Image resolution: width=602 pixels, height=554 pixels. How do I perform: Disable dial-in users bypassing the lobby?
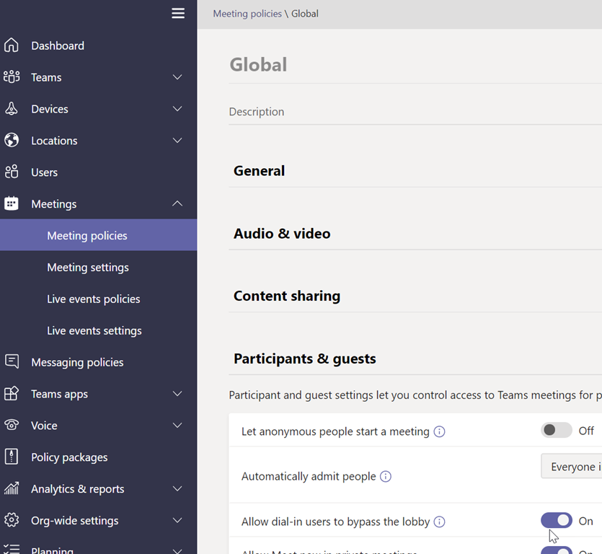click(x=556, y=520)
